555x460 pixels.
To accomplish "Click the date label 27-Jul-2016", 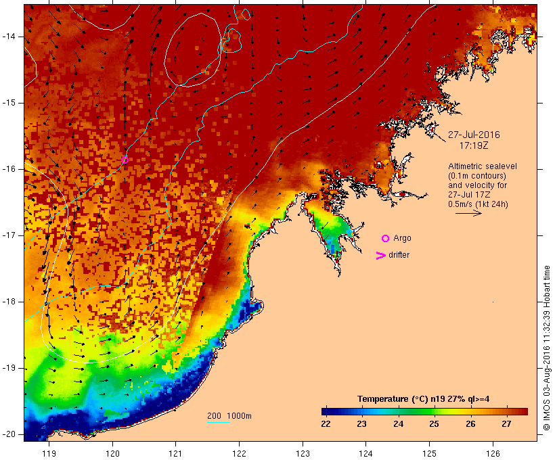I will tap(474, 135).
